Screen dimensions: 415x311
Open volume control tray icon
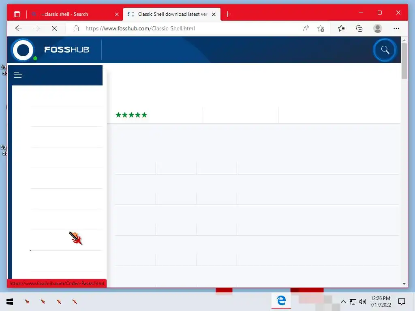coord(363,302)
